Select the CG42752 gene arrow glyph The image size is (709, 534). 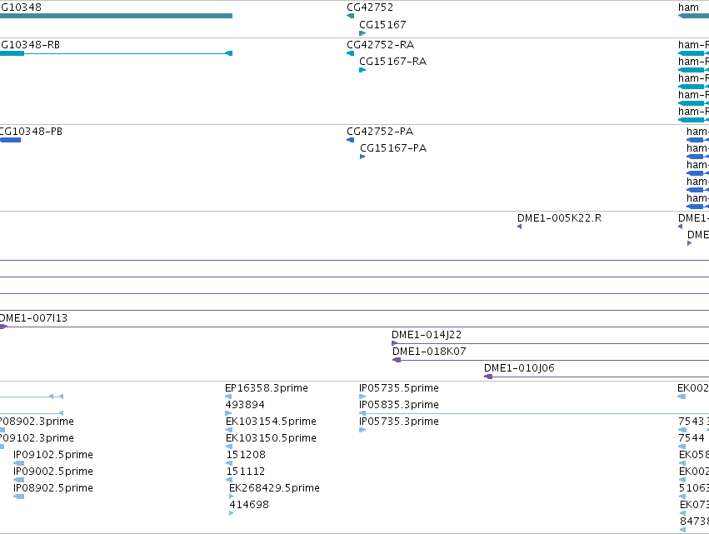(351, 16)
